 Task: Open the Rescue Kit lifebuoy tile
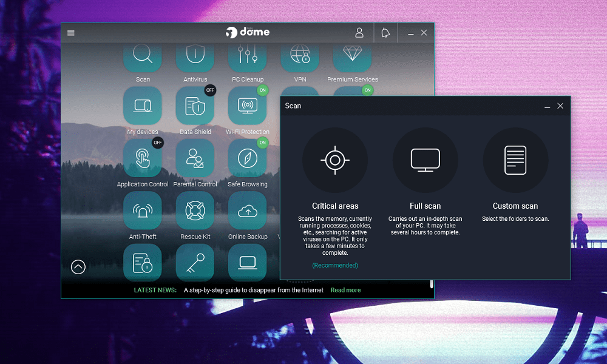click(x=195, y=211)
